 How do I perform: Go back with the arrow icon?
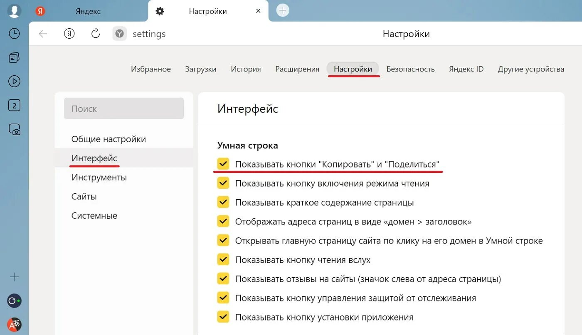coord(43,34)
